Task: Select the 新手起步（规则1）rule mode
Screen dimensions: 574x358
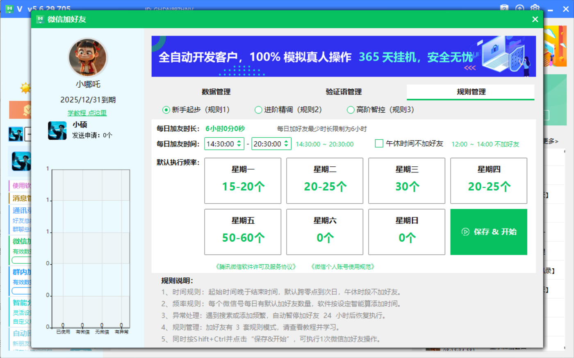Action: [x=166, y=110]
